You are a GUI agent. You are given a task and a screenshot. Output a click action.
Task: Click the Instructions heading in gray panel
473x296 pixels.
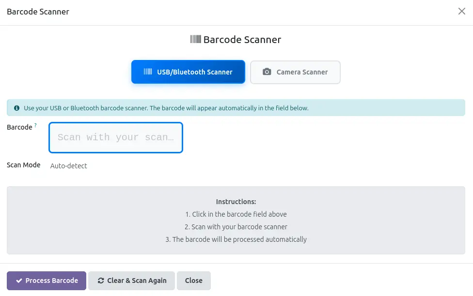(x=236, y=202)
